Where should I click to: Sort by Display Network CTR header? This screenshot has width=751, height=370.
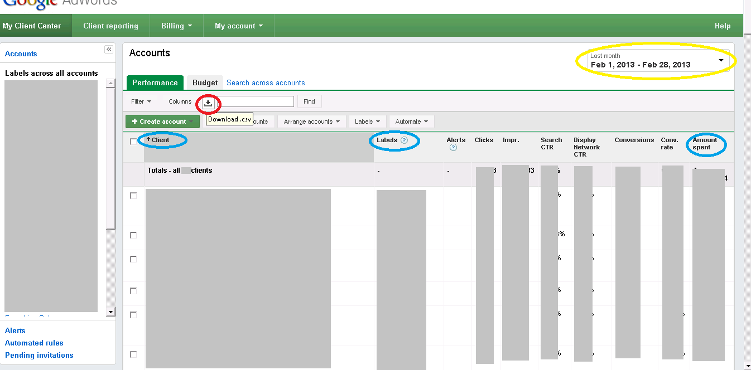click(587, 147)
